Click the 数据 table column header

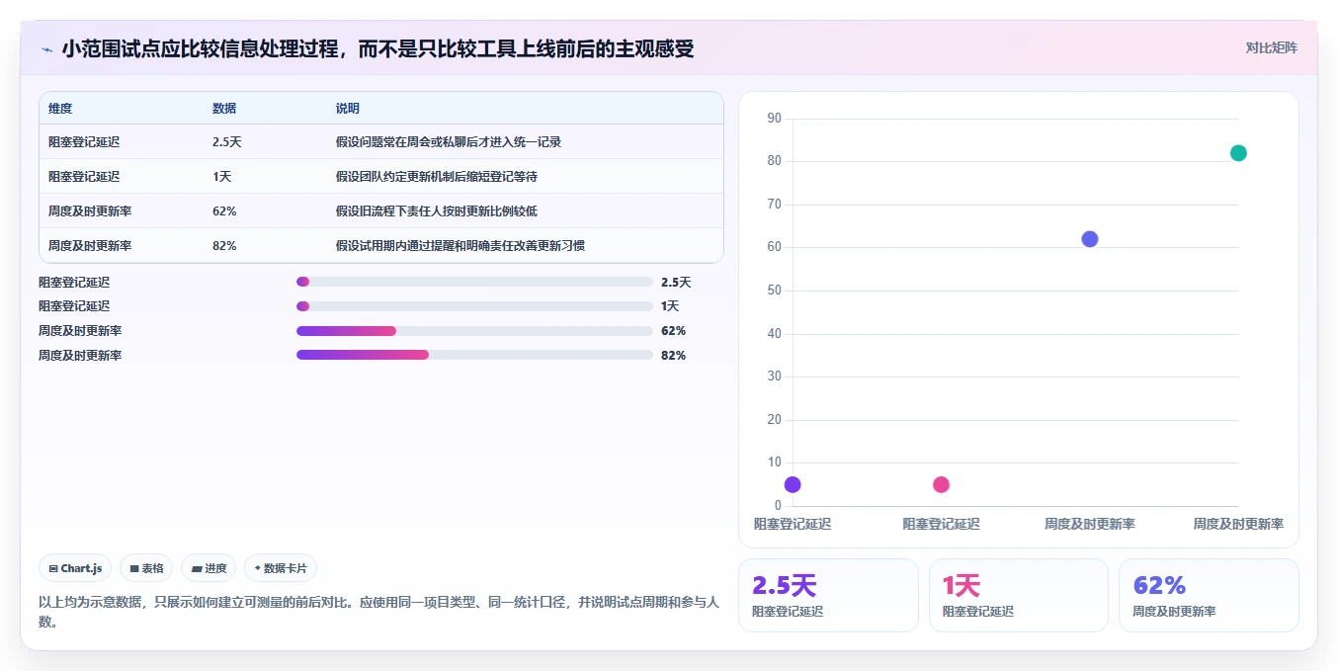click(x=224, y=109)
